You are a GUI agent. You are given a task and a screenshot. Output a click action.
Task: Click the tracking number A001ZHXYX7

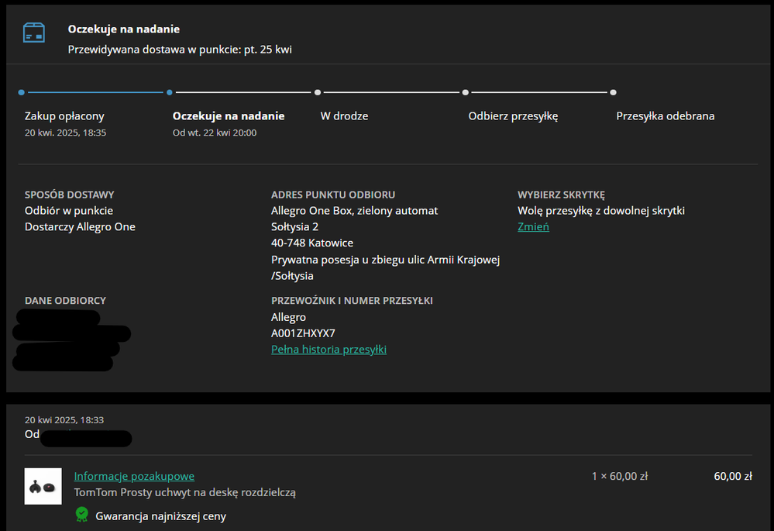[303, 333]
